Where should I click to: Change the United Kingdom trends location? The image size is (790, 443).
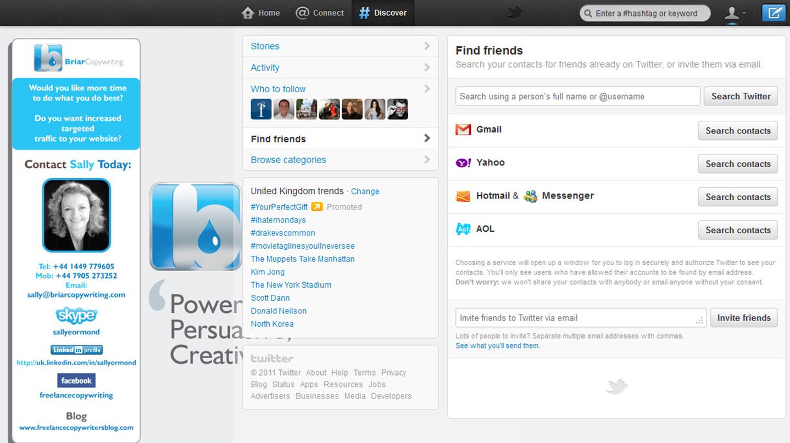(365, 192)
